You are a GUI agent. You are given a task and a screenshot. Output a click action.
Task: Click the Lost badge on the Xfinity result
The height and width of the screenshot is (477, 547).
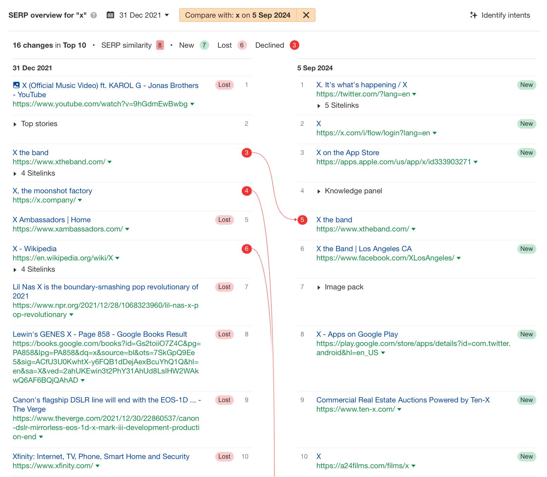click(x=224, y=457)
